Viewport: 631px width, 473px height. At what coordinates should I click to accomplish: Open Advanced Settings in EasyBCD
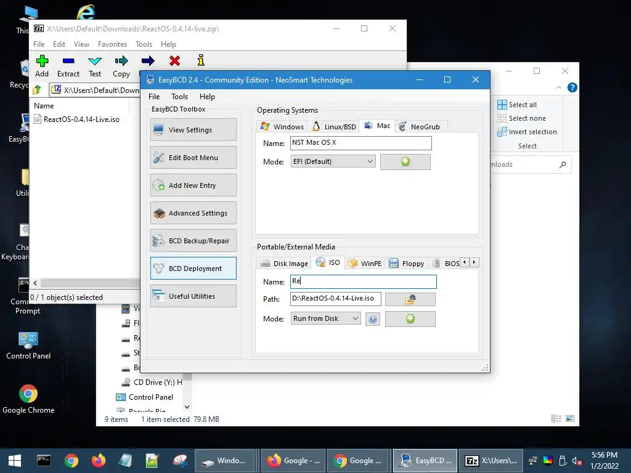[193, 212]
